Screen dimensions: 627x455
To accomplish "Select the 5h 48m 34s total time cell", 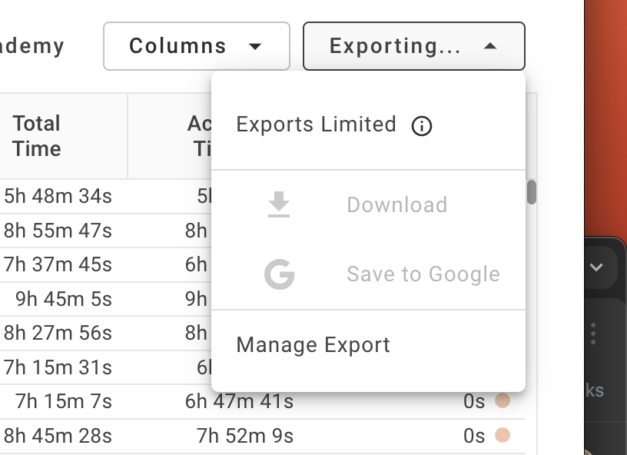I will [58, 196].
